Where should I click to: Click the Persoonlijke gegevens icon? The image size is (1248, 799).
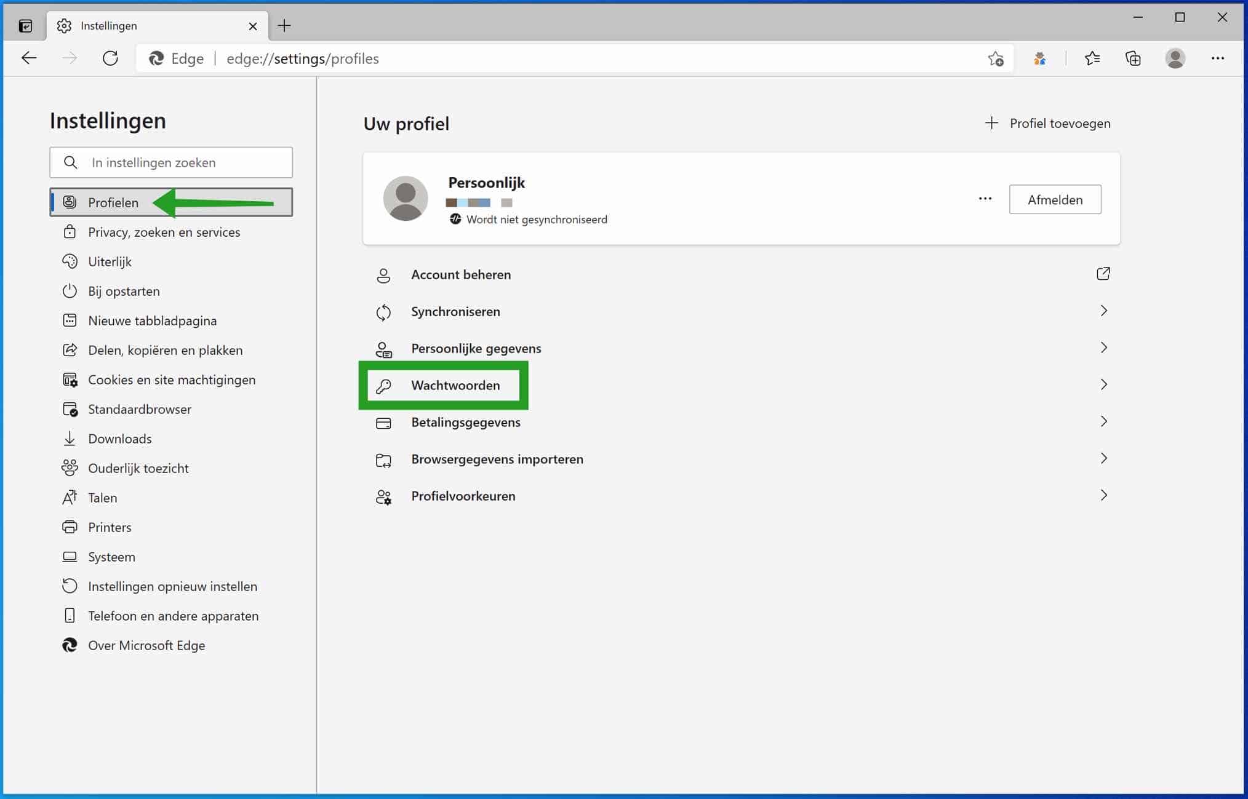[384, 348]
